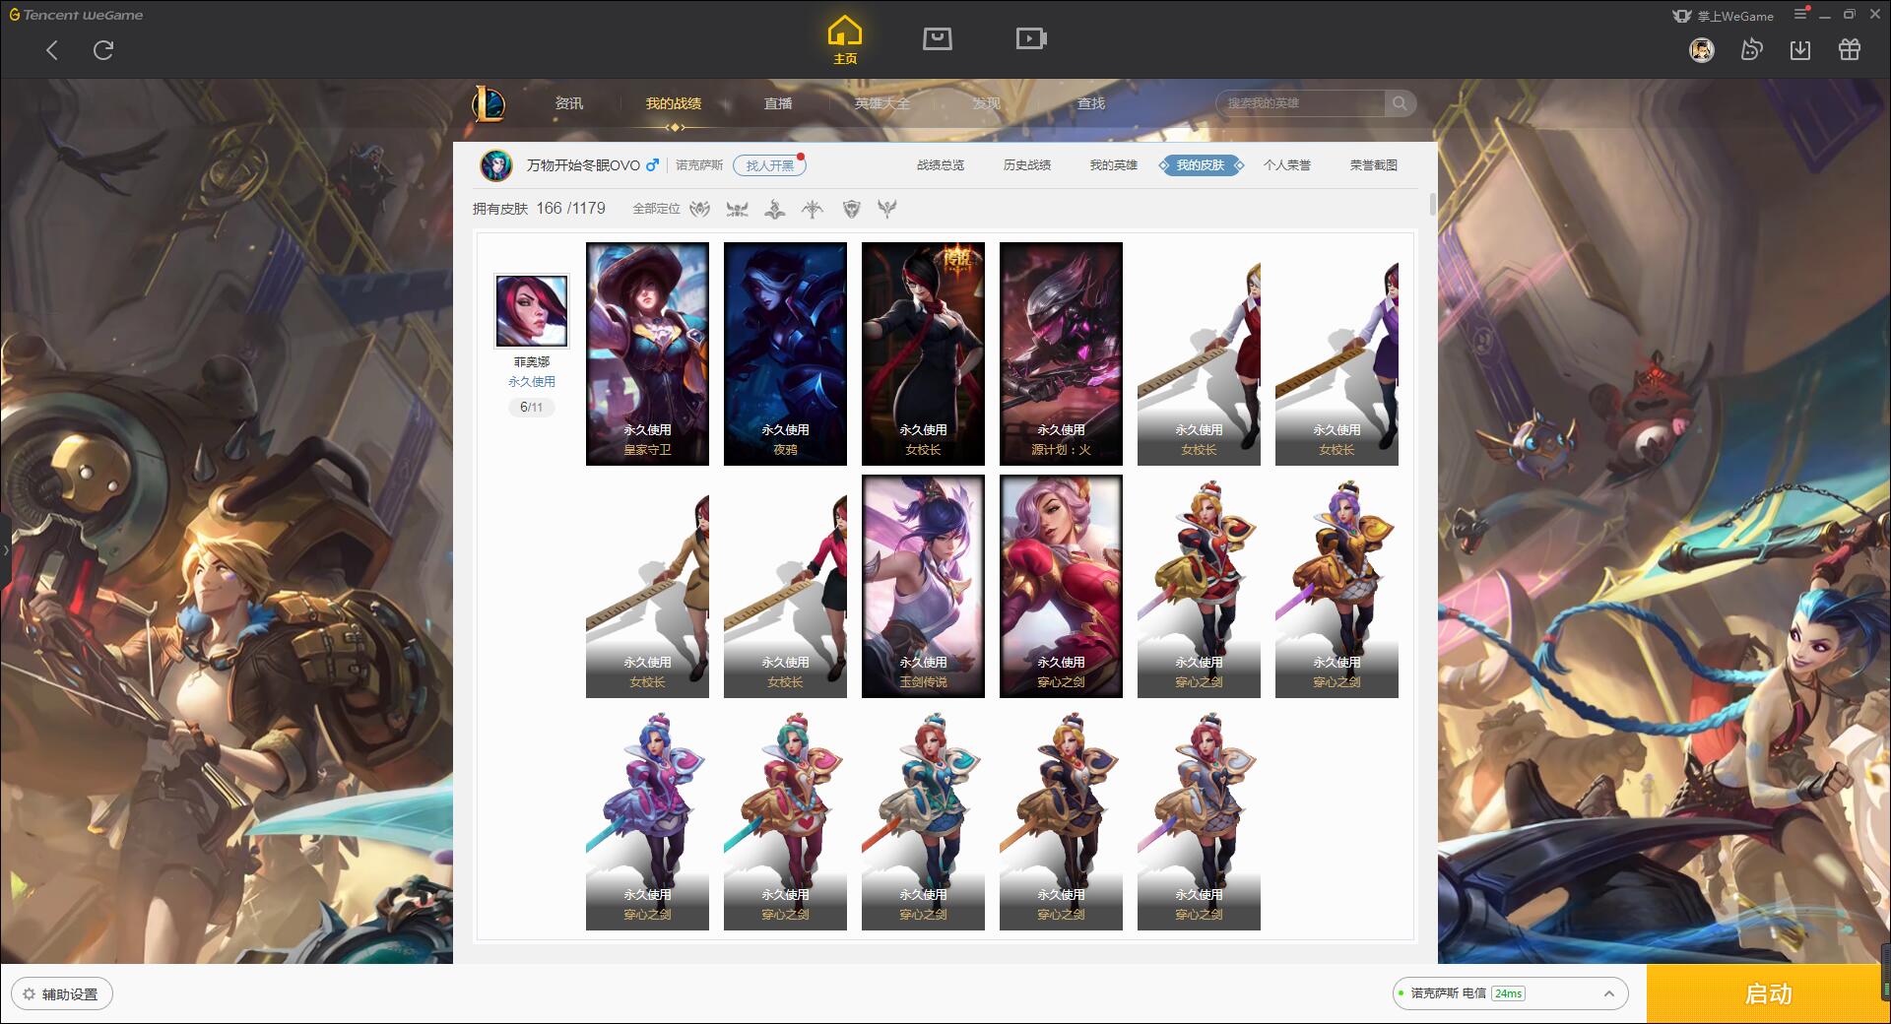Click the 24ms latency indicator
The image size is (1891, 1024).
click(x=1508, y=993)
